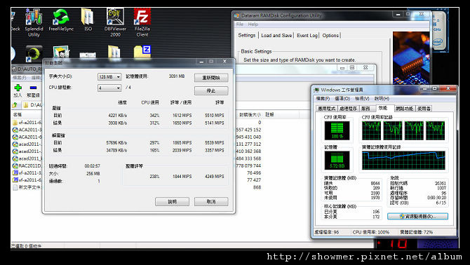Click the memory 5.72 GB meter
Screen dimensions: 470x265
tap(337, 161)
